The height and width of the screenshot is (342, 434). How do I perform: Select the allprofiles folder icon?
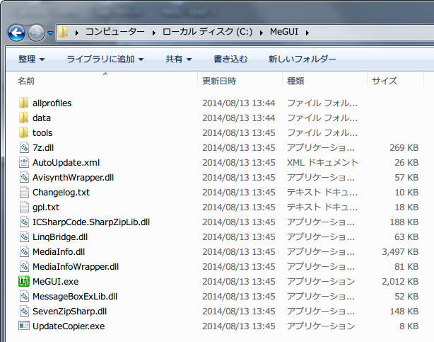point(24,103)
